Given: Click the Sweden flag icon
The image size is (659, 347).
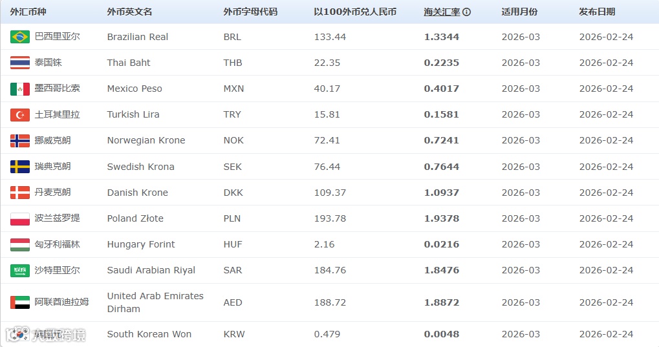Looking at the screenshot, I should (20, 167).
